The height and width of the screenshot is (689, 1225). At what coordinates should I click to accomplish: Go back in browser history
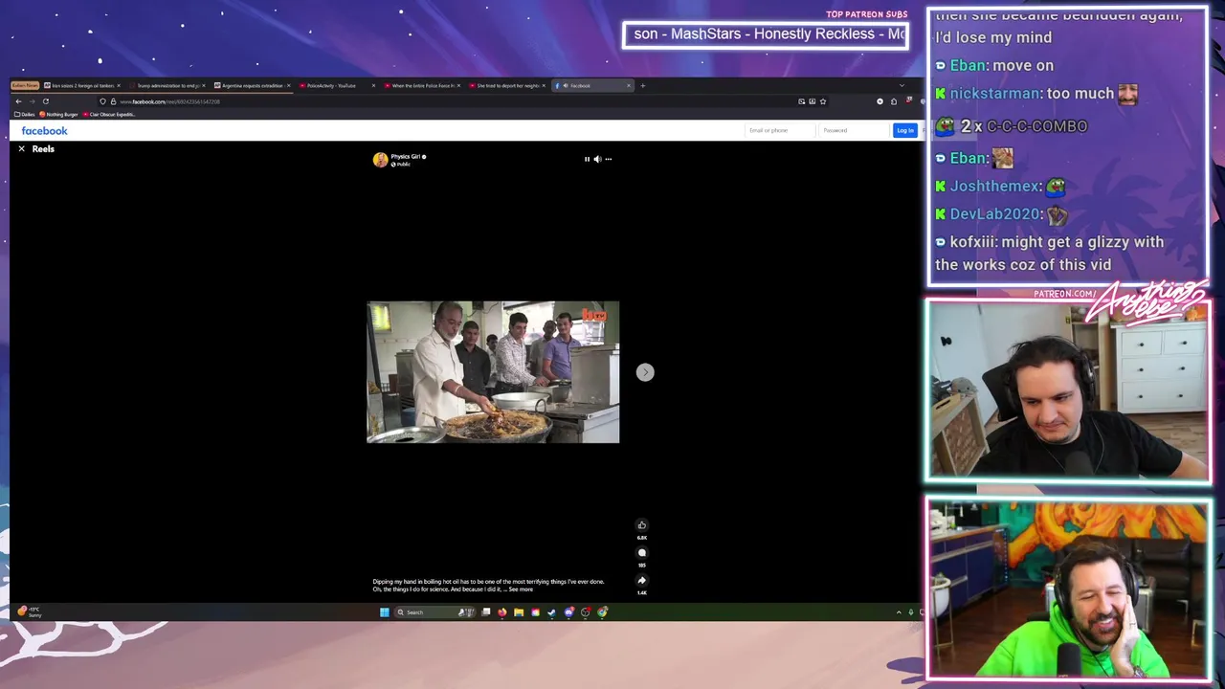coord(18,101)
